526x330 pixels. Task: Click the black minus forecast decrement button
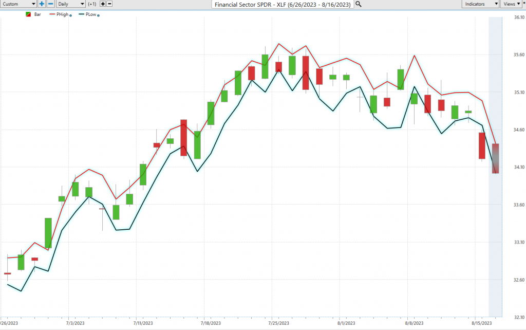(109, 4)
